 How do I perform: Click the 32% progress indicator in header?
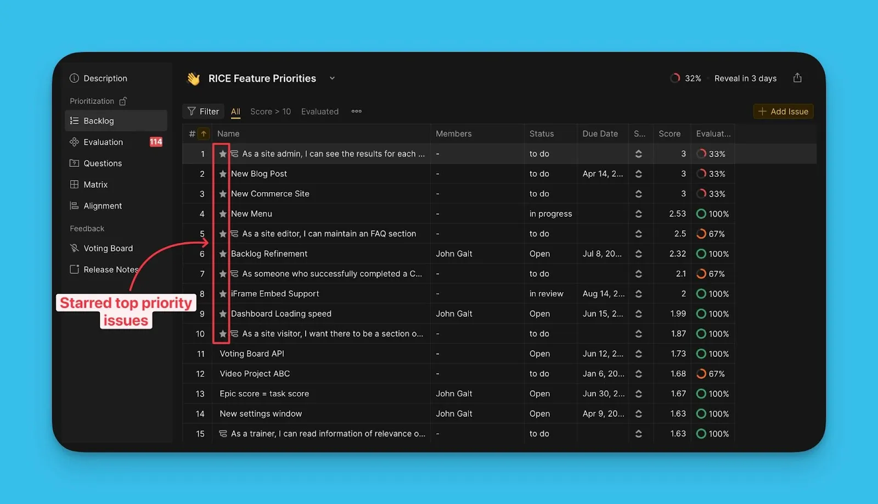click(685, 79)
